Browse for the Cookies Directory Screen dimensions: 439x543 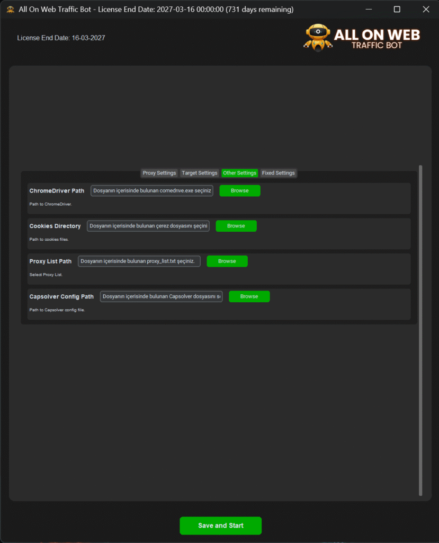(236, 226)
